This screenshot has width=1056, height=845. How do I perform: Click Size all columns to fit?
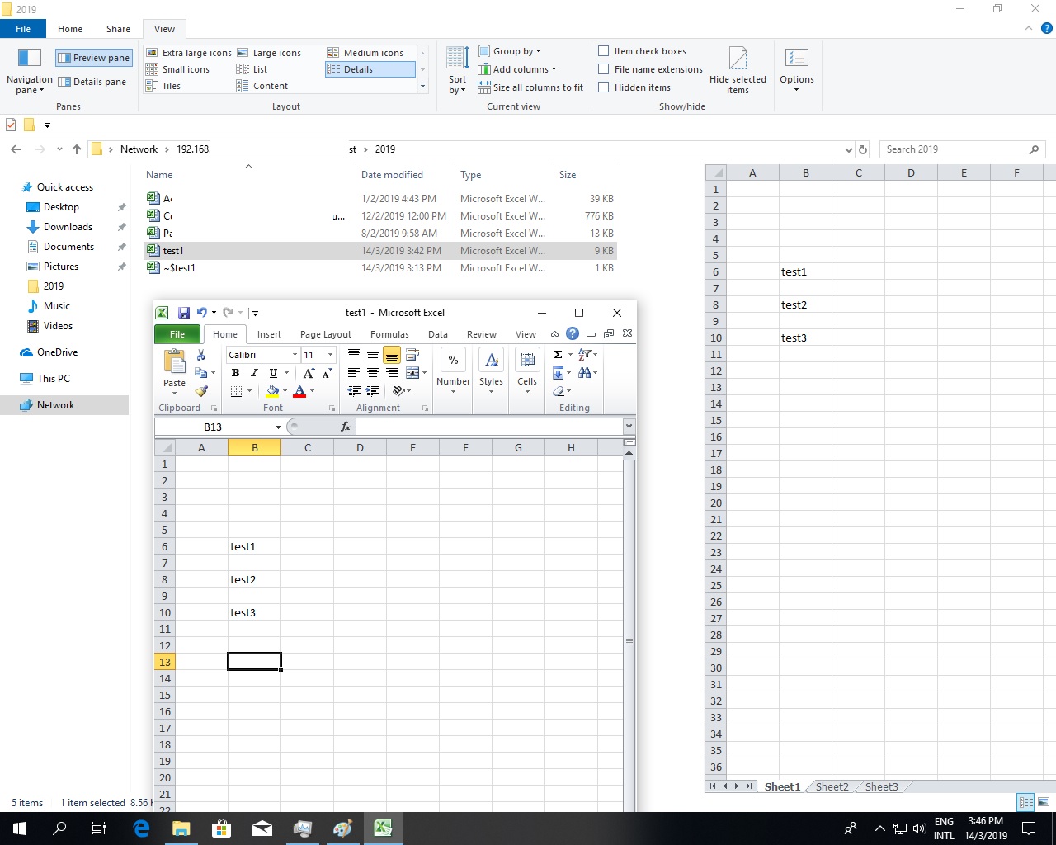coord(530,87)
